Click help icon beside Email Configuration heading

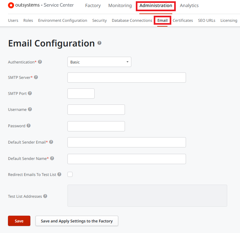pyautogui.click(x=99, y=43)
